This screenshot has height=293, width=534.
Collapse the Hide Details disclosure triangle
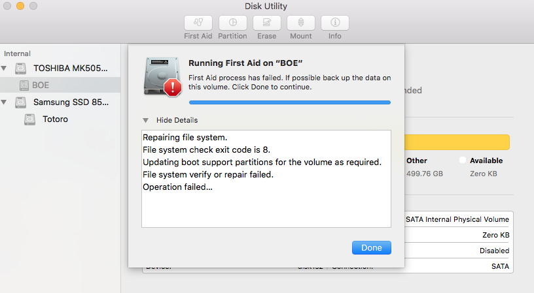coord(146,120)
